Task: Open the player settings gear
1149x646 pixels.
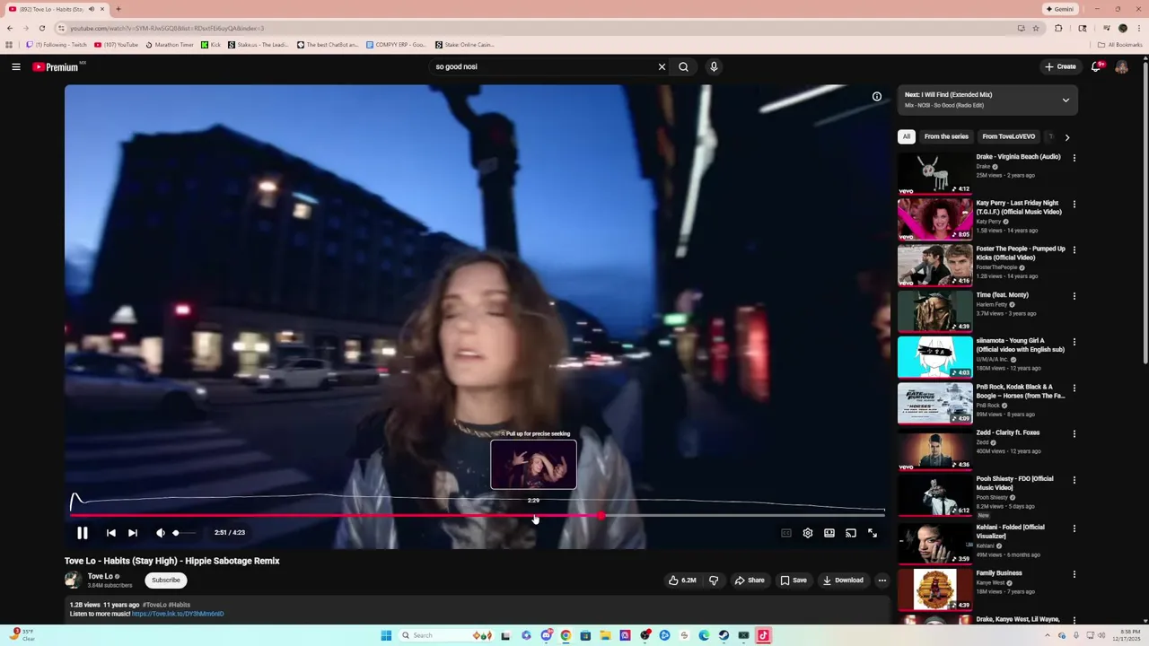Action: coord(808,533)
